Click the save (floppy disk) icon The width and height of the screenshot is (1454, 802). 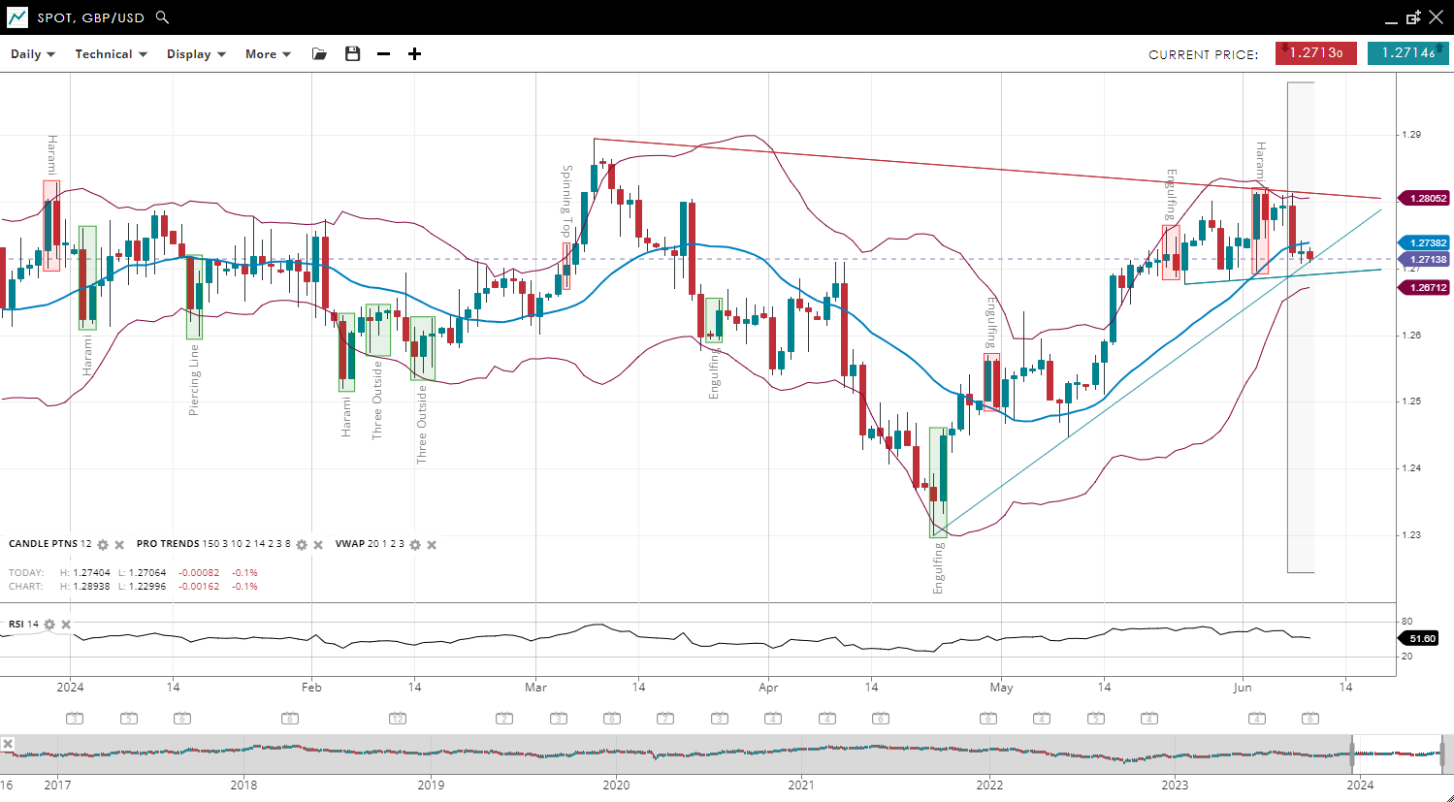point(353,54)
